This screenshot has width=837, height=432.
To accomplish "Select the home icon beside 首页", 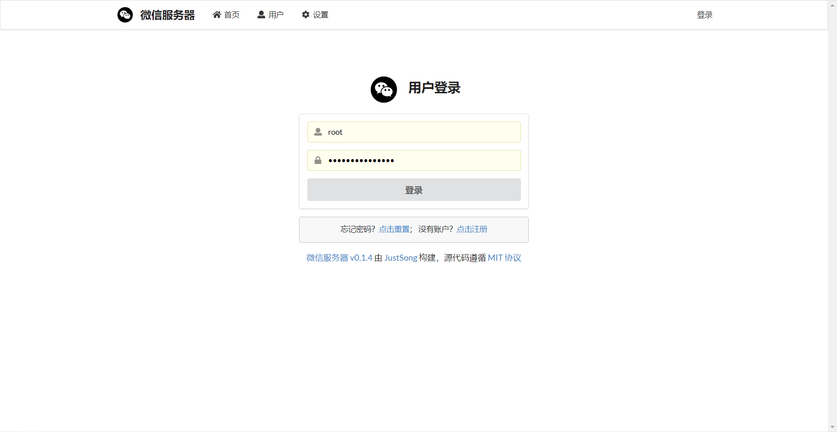I will coord(217,14).
